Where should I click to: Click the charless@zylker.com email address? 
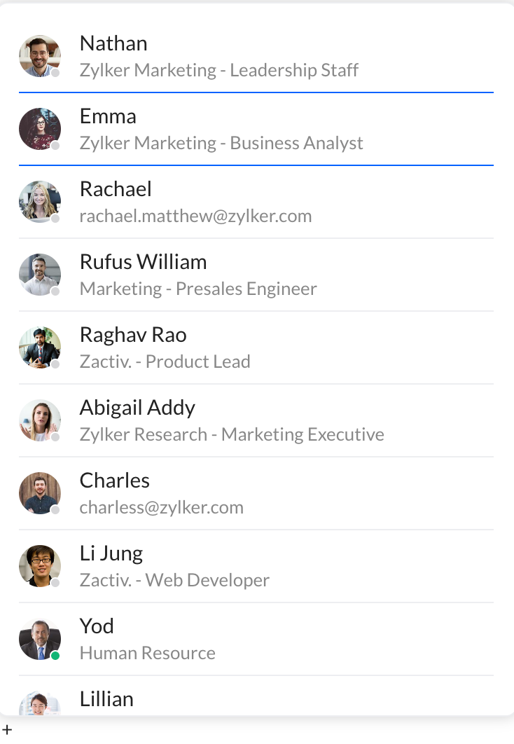pos(161,507)
